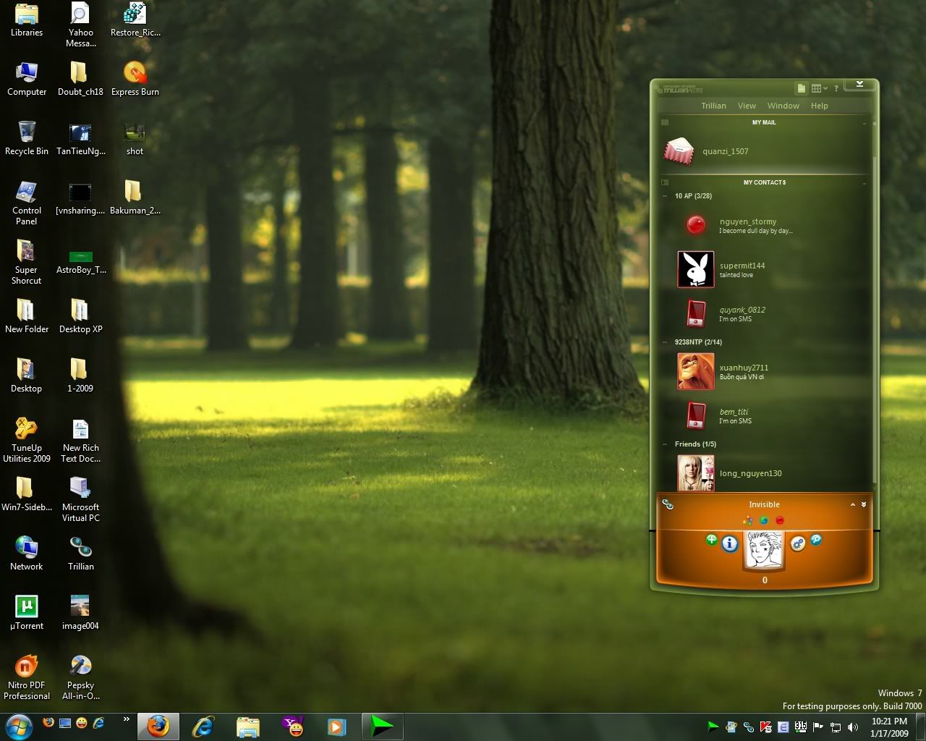Select the µTorrent desktop icon
Screen dimensions: 926x741
pos(27,613)
